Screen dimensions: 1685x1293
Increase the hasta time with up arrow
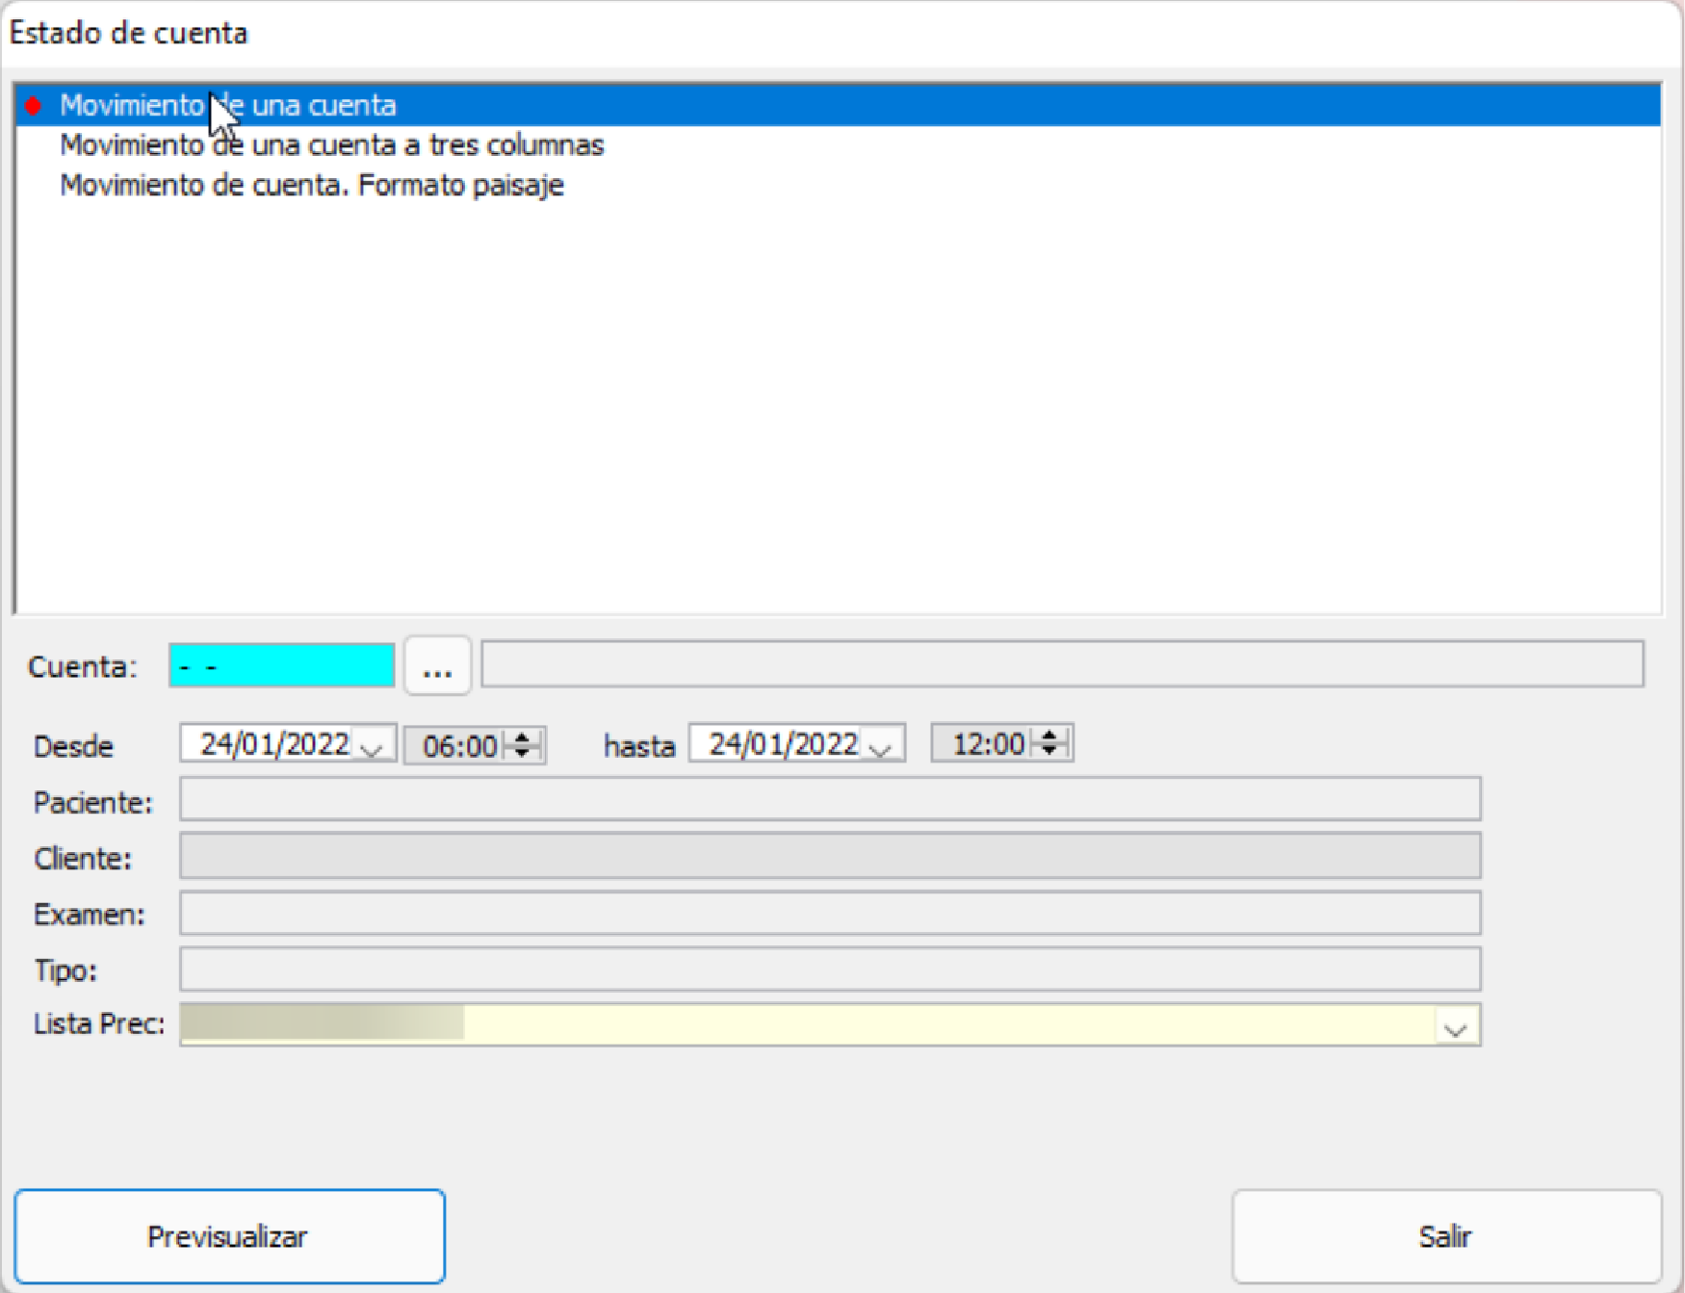tap(1050, 736)
